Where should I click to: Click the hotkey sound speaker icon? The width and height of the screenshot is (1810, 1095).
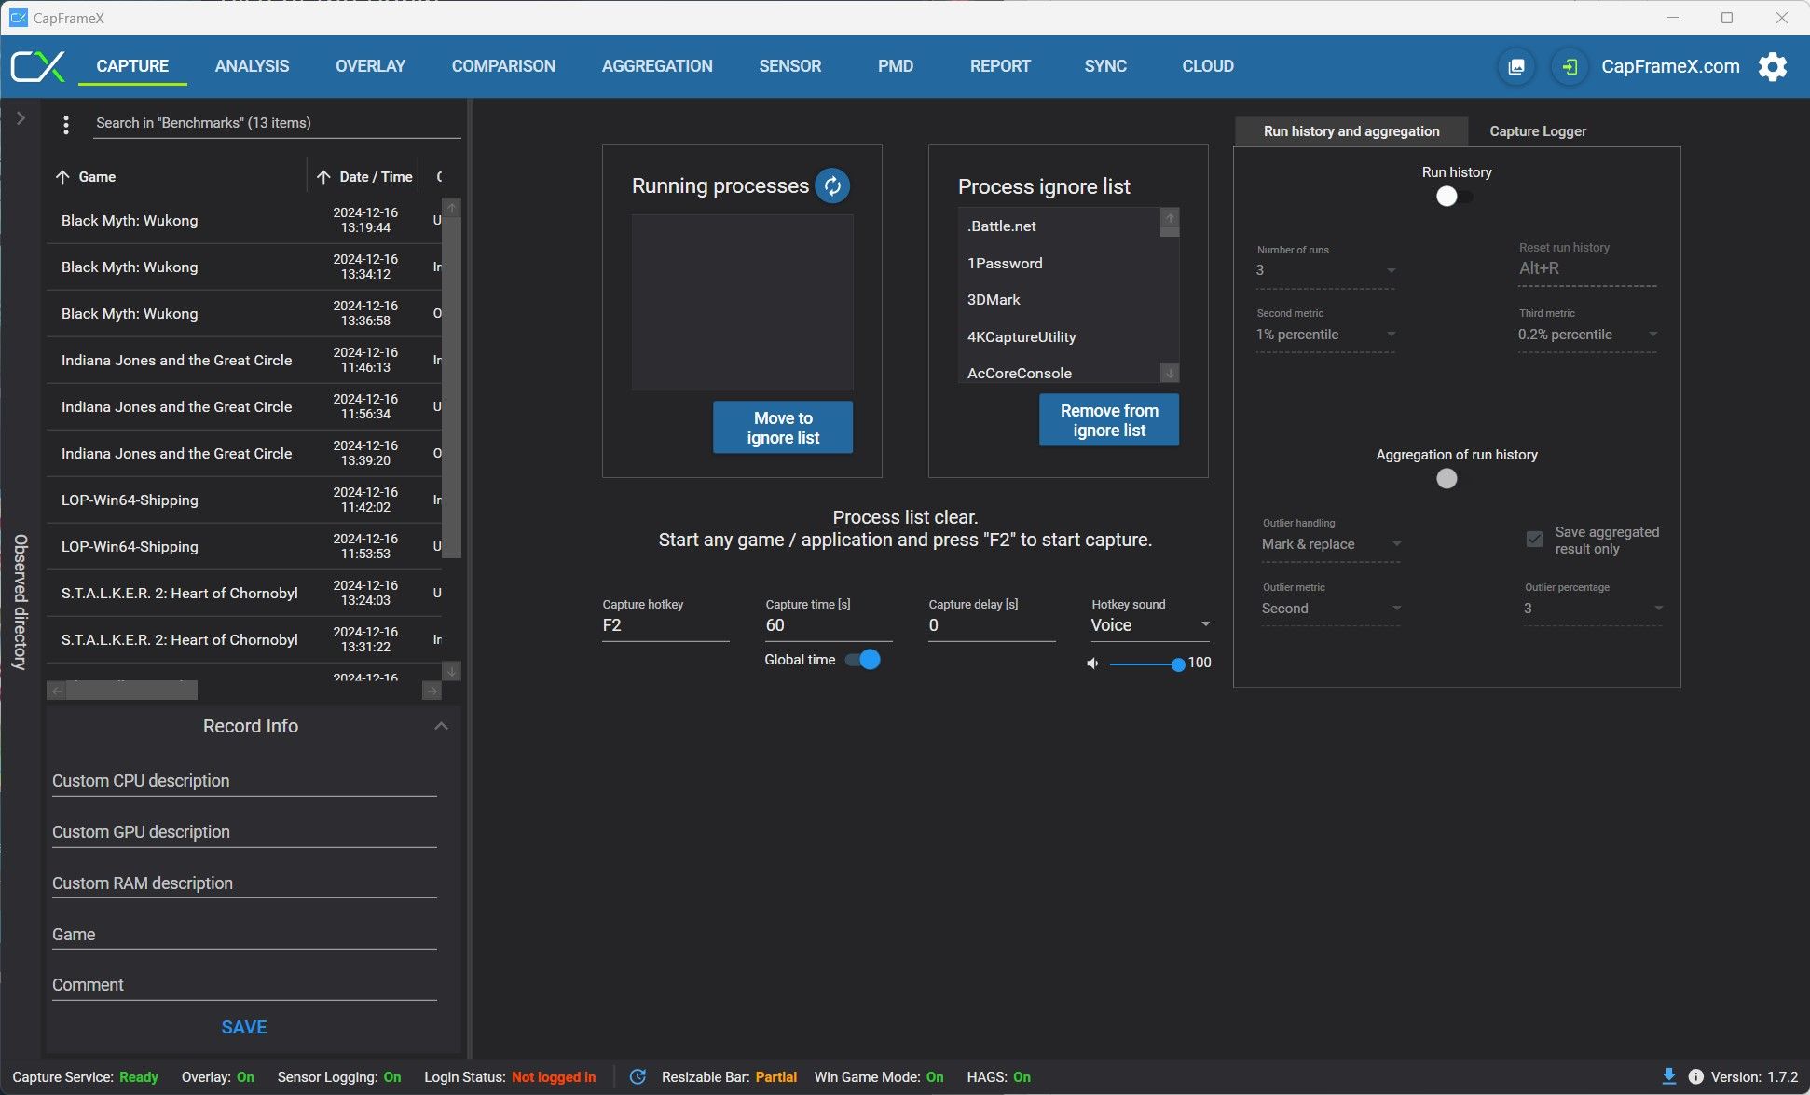pos(1092,664)
